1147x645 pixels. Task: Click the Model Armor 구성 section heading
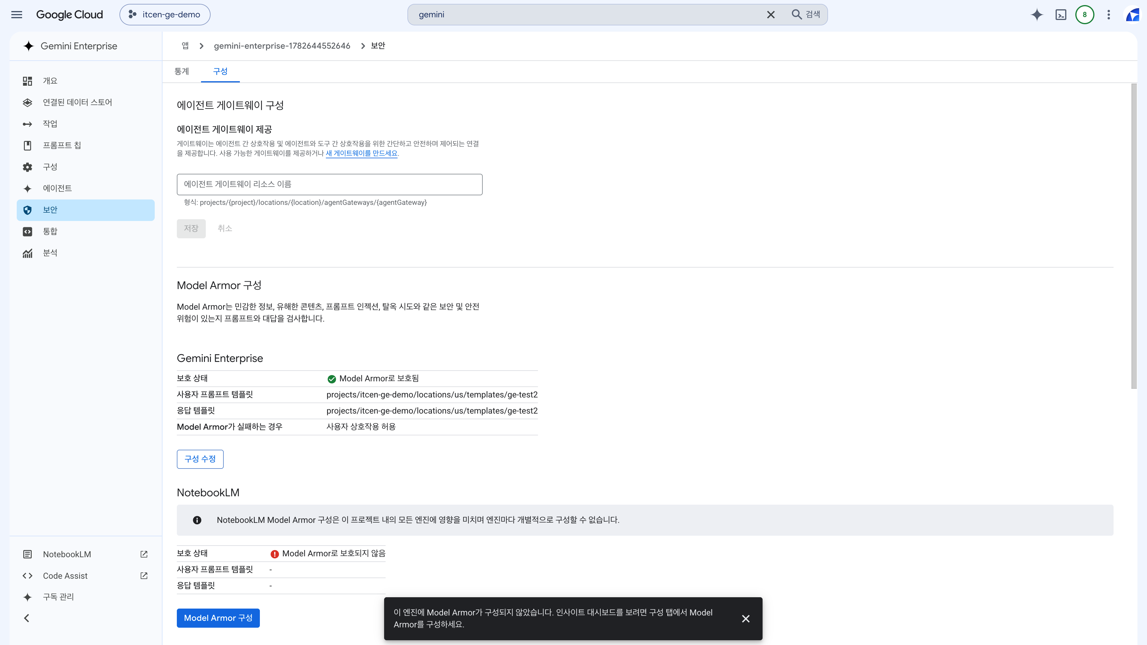click(x=219, y=285)
